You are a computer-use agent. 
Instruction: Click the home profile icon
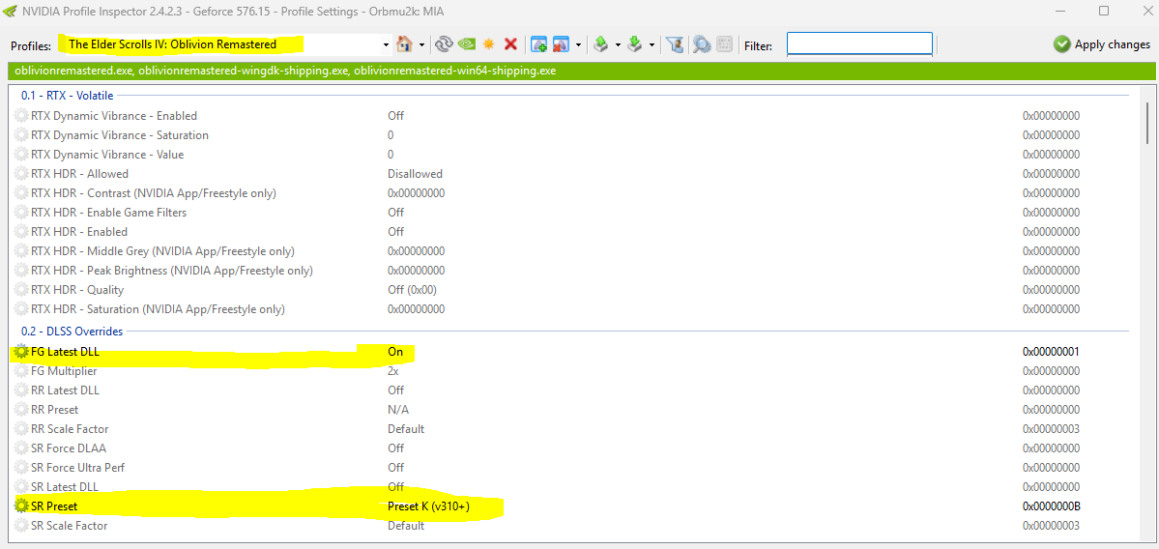tap(404, 44)
